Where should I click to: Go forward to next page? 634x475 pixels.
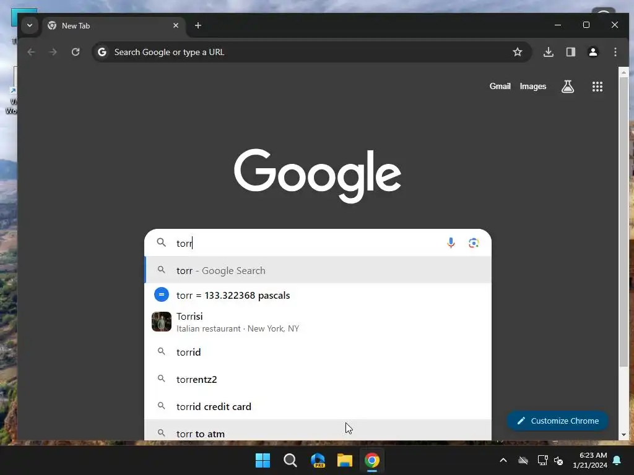pyautogui.click(x=53, y=52)
